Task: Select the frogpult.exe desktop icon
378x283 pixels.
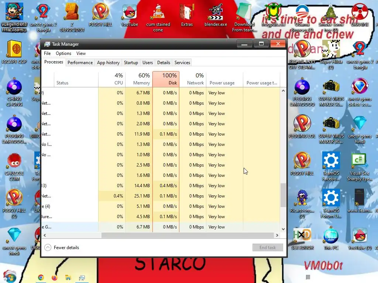Action: (273, 15)
